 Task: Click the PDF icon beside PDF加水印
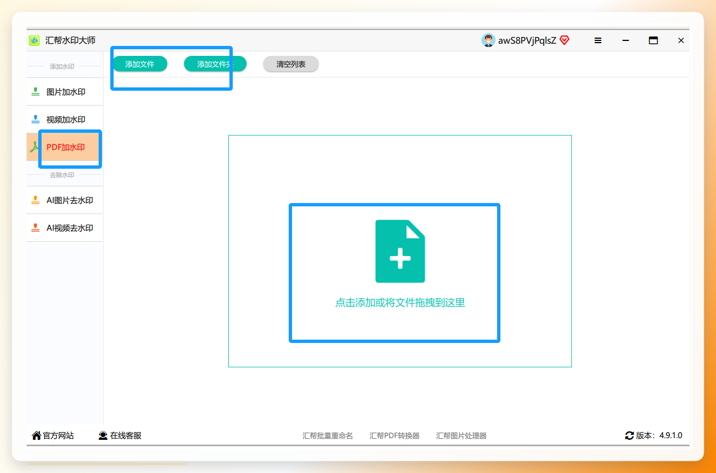pos(34,147)
